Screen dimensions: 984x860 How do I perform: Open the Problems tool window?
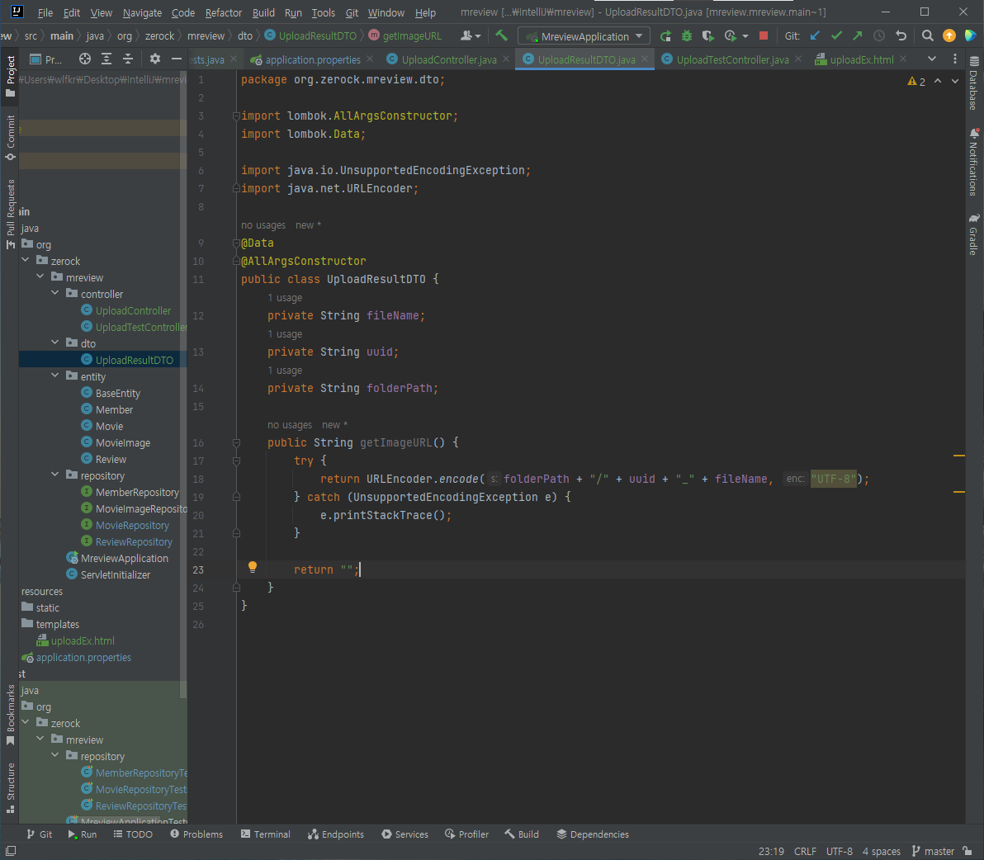pyautogui.click(x=196, y=834)
